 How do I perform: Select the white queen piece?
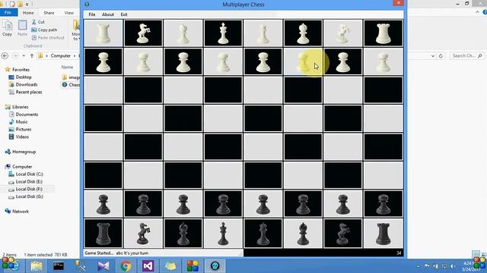[263, 33]
